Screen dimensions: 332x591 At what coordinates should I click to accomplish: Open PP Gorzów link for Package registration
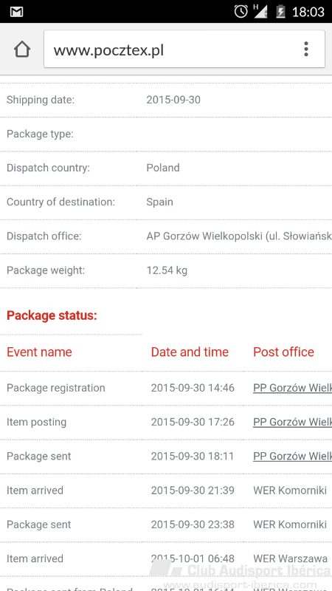pyautogui.click(x=292, y=388)
